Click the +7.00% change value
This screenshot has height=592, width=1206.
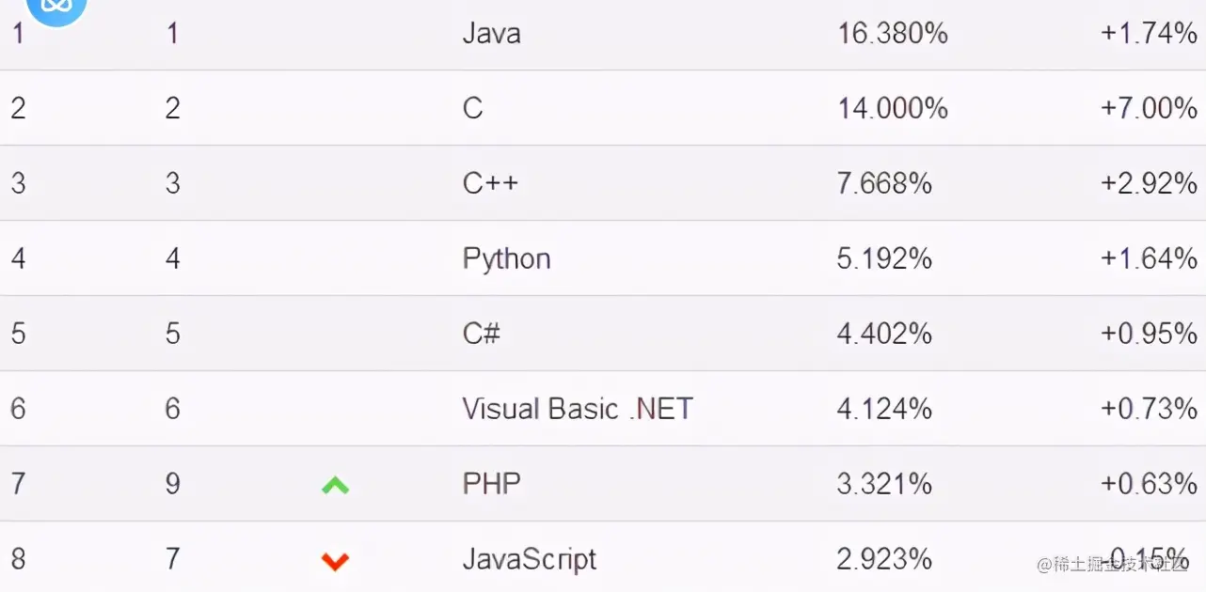pos(1149,109)
